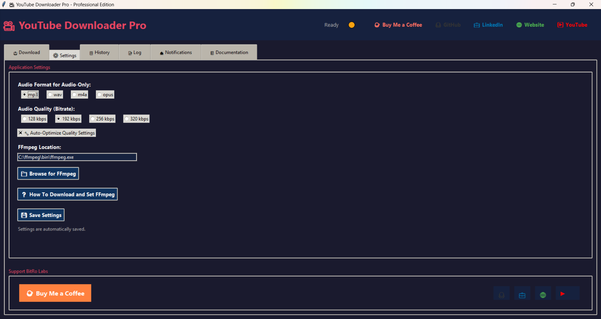Open LinkedIn from the header toolbar
The width and height of the screenshot is (601, 319).
pyautogui.click(x=488, y=25)
